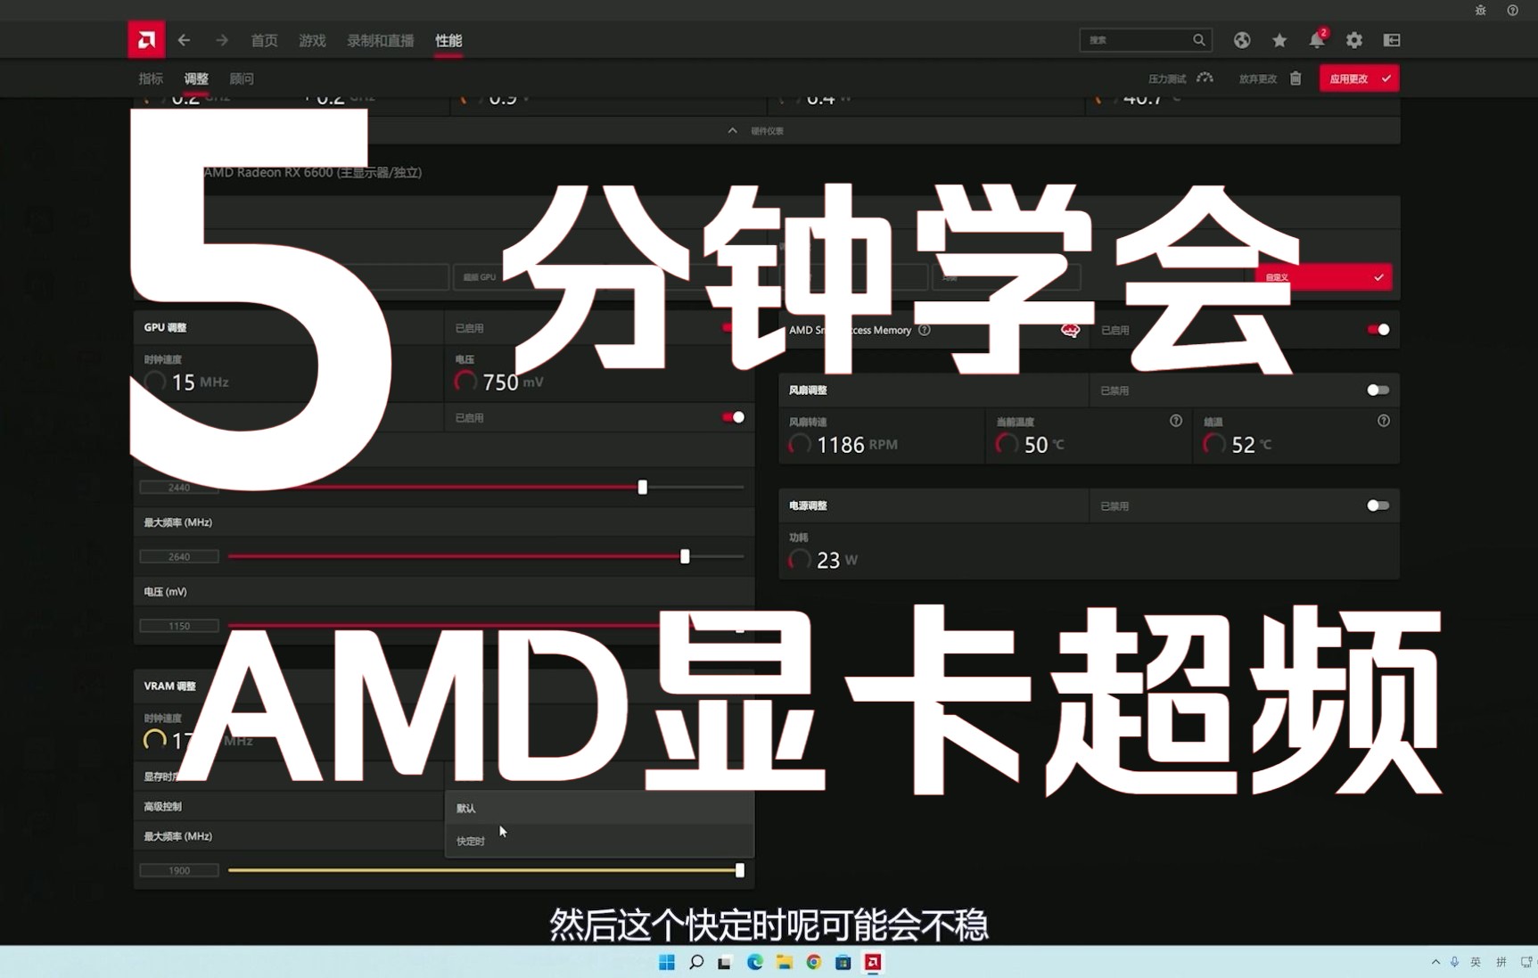Viewport: 1538px width, 978px height.
Task: Open the 指标 sub-tab
Action: coord(150,78)
